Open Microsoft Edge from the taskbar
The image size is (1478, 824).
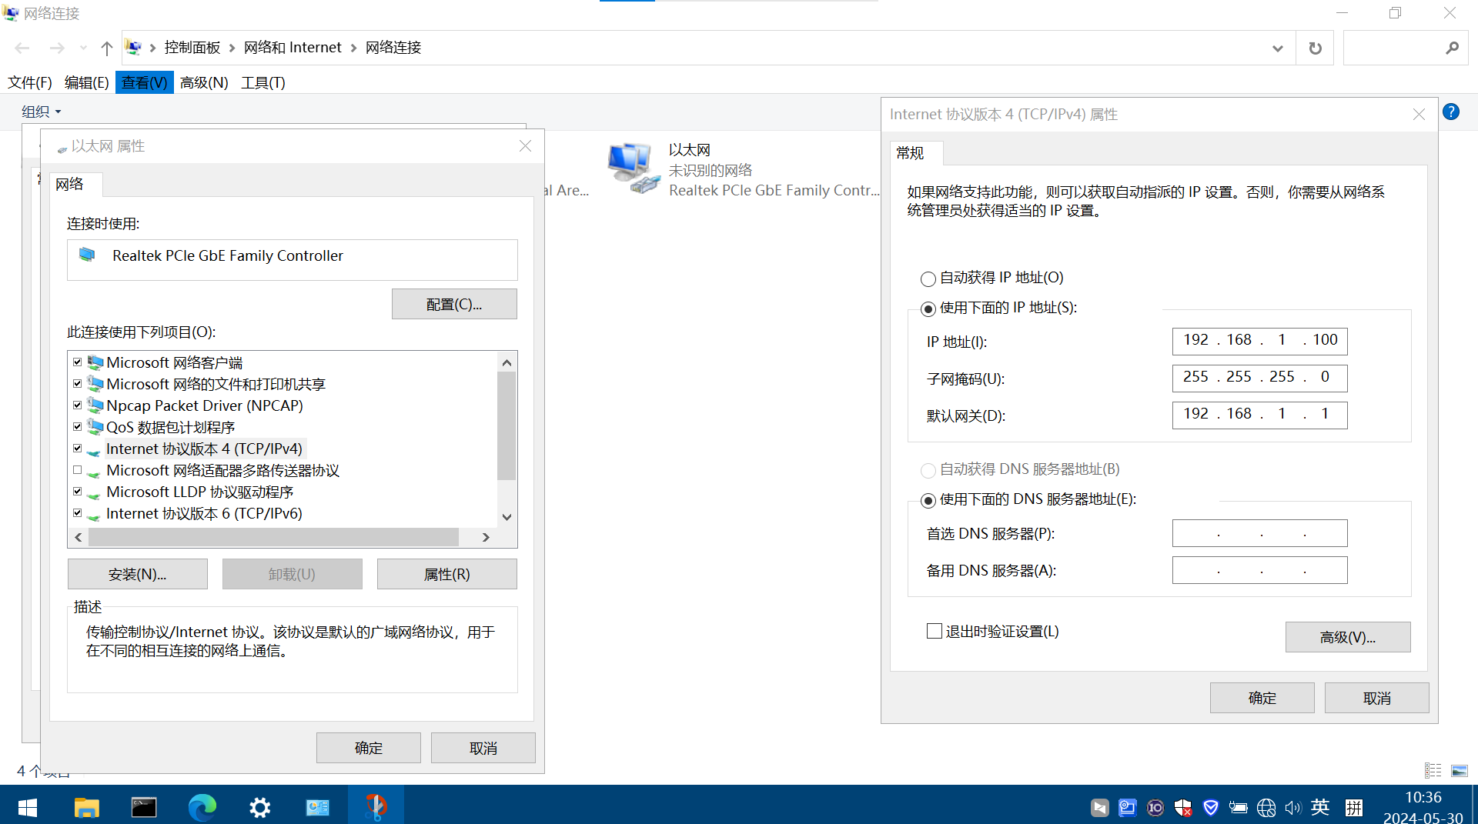pos(202,806)
